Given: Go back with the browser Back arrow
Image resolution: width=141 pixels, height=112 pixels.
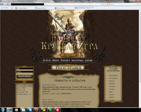Looking at the screenshot, I should click(2, 4).
